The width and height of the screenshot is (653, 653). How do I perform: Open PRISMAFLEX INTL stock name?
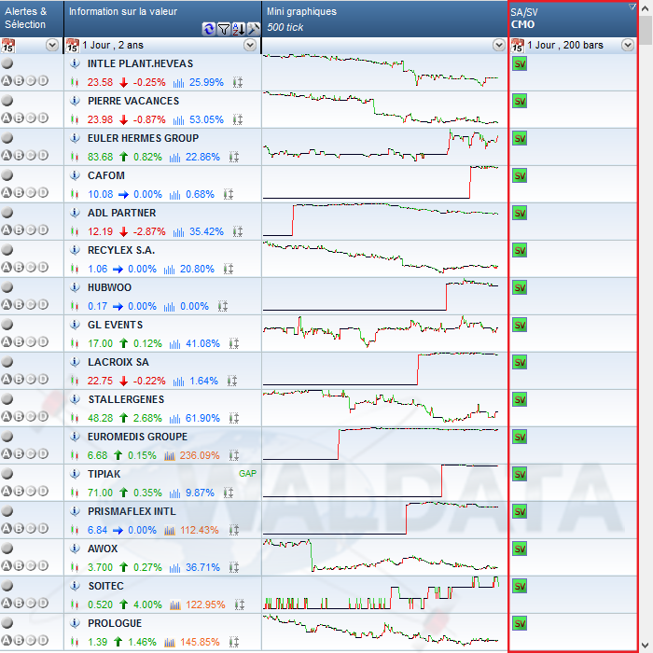tap(132, 511)
